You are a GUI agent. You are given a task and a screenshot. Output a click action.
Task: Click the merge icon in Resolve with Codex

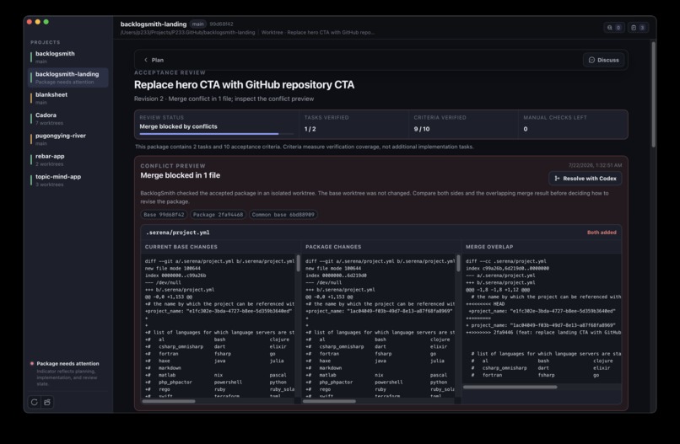(557, 179)
